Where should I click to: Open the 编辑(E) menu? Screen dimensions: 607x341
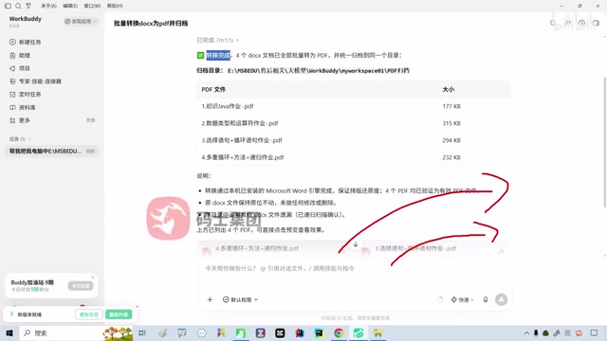[x=70, y=6]
